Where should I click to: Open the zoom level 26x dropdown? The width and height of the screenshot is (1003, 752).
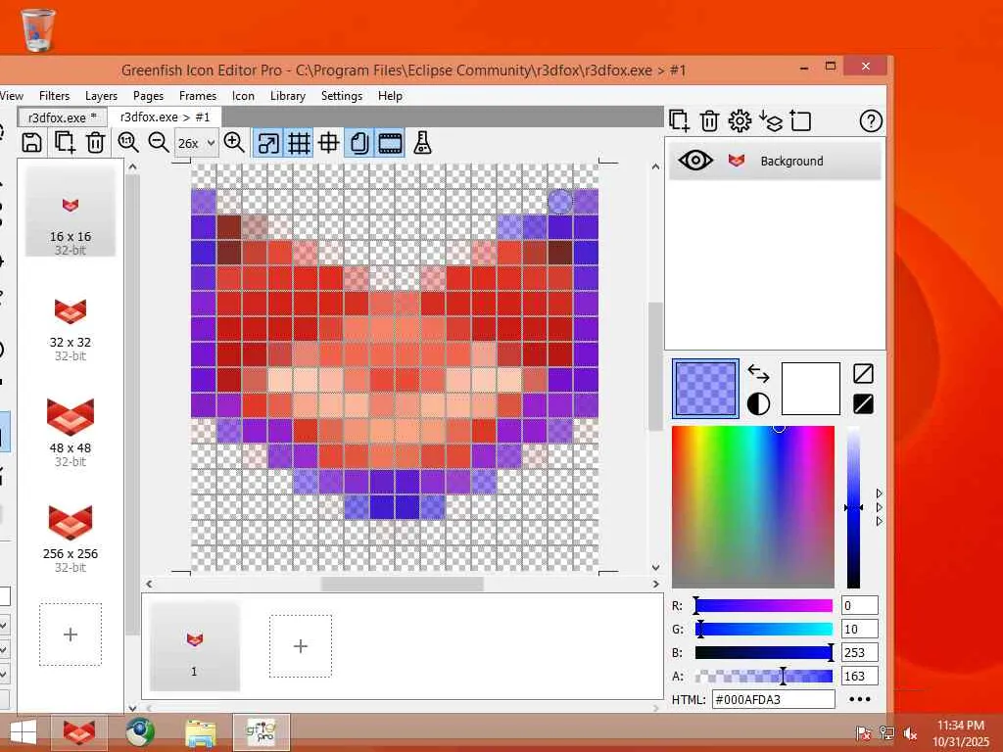pos(196,143)
